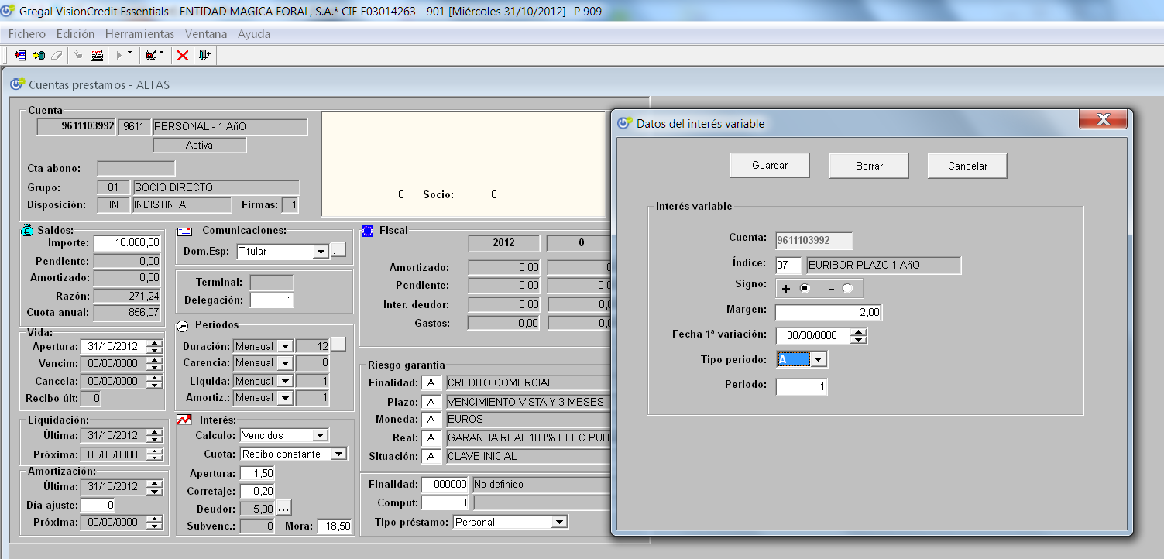The width and height of the screenshot is (1164, 559).
Task: Click the Gregal VisionCredit app title icon
Action: 9,11
